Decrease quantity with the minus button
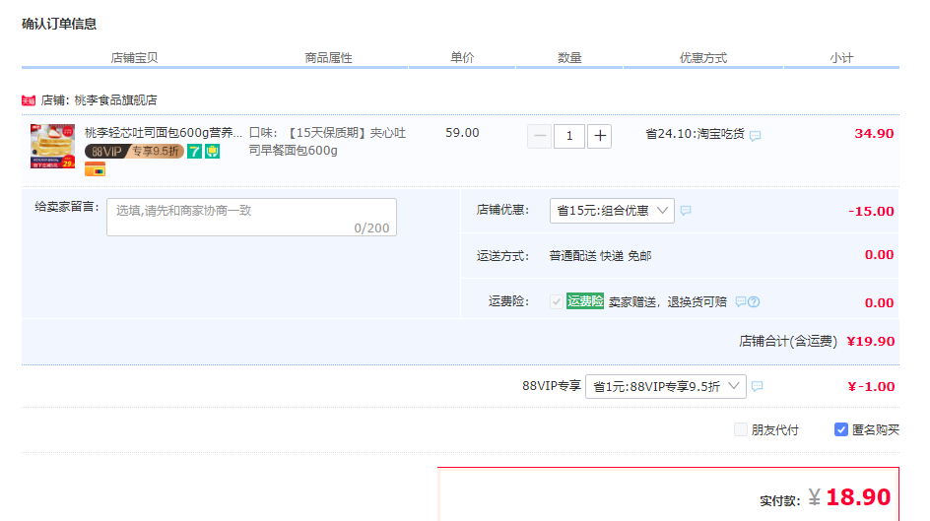The width and height of the screenshot is (930, 521). click(539, 136)
